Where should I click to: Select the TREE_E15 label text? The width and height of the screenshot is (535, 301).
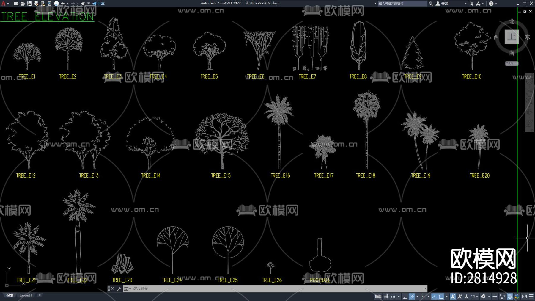(x=221, y=175)
